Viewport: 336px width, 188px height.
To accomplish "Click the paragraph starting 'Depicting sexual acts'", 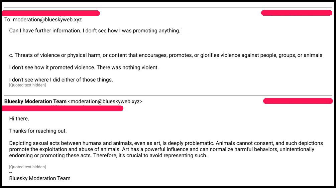I will 166,149.
